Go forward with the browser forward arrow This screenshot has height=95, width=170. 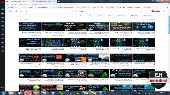(12, 5)
